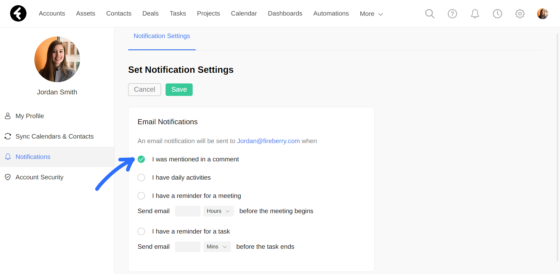Image resolution: width=560 pixels, height=274 pixels.
Task: Click the Fireberry logo icon
Action: tap(18, 13)
